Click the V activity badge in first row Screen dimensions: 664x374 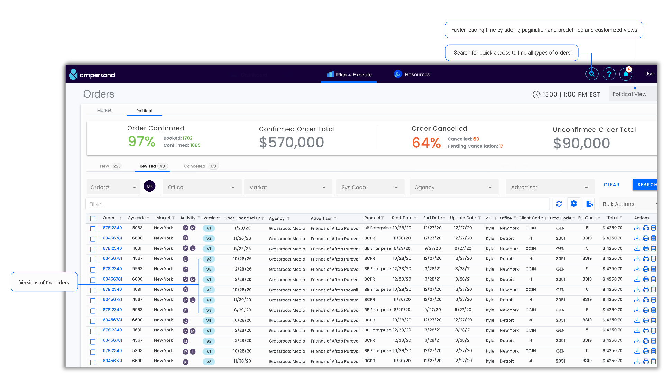point(186,228)
